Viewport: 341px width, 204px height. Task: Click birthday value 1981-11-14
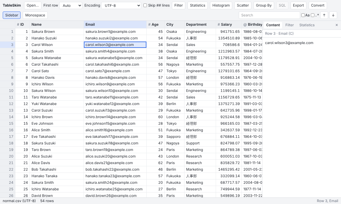click(252, 163)
